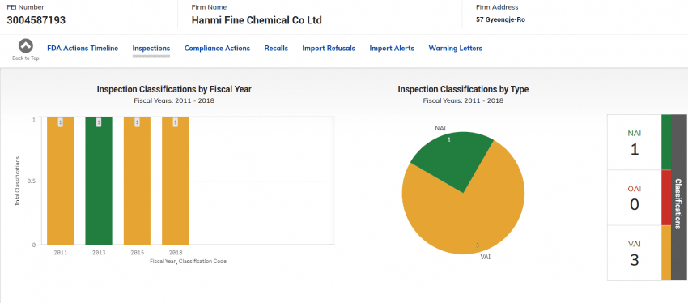Click the 2011 orange VAI bar
The width and height of the screenshot is (688, 303).
(61, 181)
